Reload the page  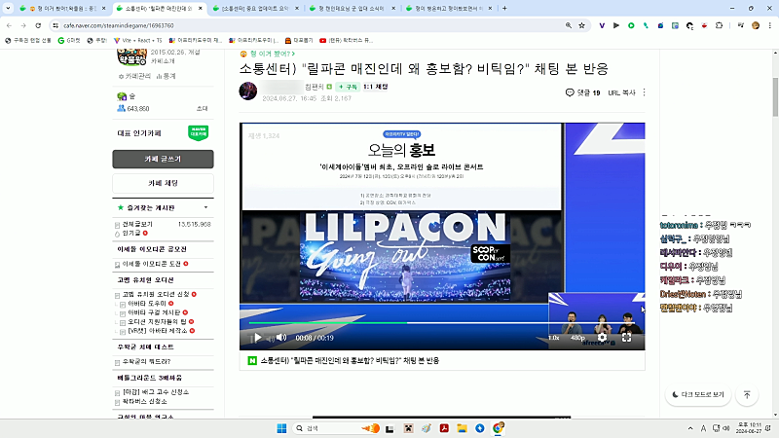(38, 25)
